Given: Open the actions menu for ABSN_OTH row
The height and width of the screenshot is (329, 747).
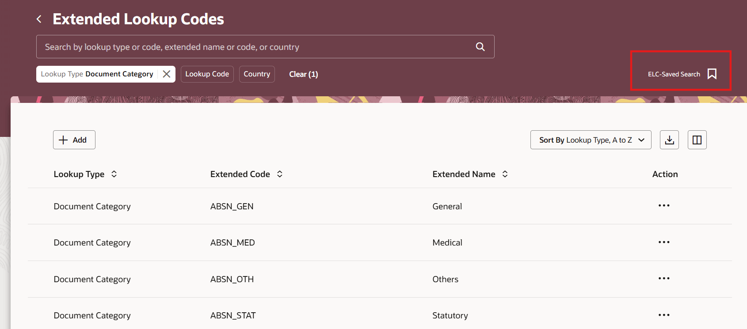Looking at the screenshot, I should point(664,279).
